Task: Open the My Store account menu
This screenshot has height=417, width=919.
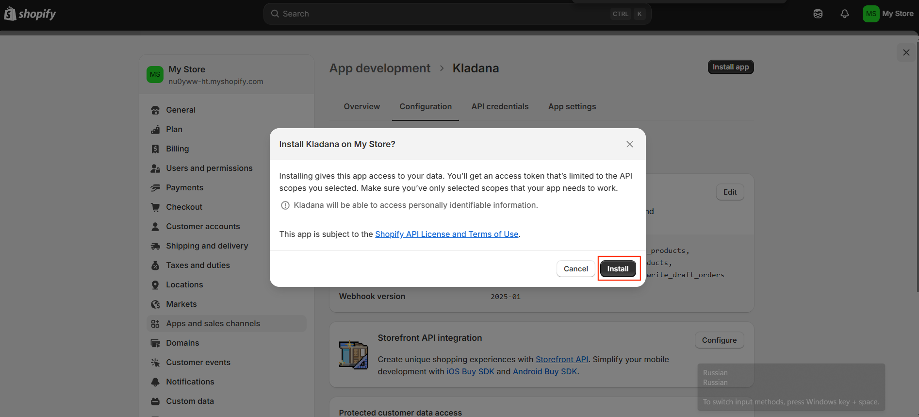Action: click(888, 14)
